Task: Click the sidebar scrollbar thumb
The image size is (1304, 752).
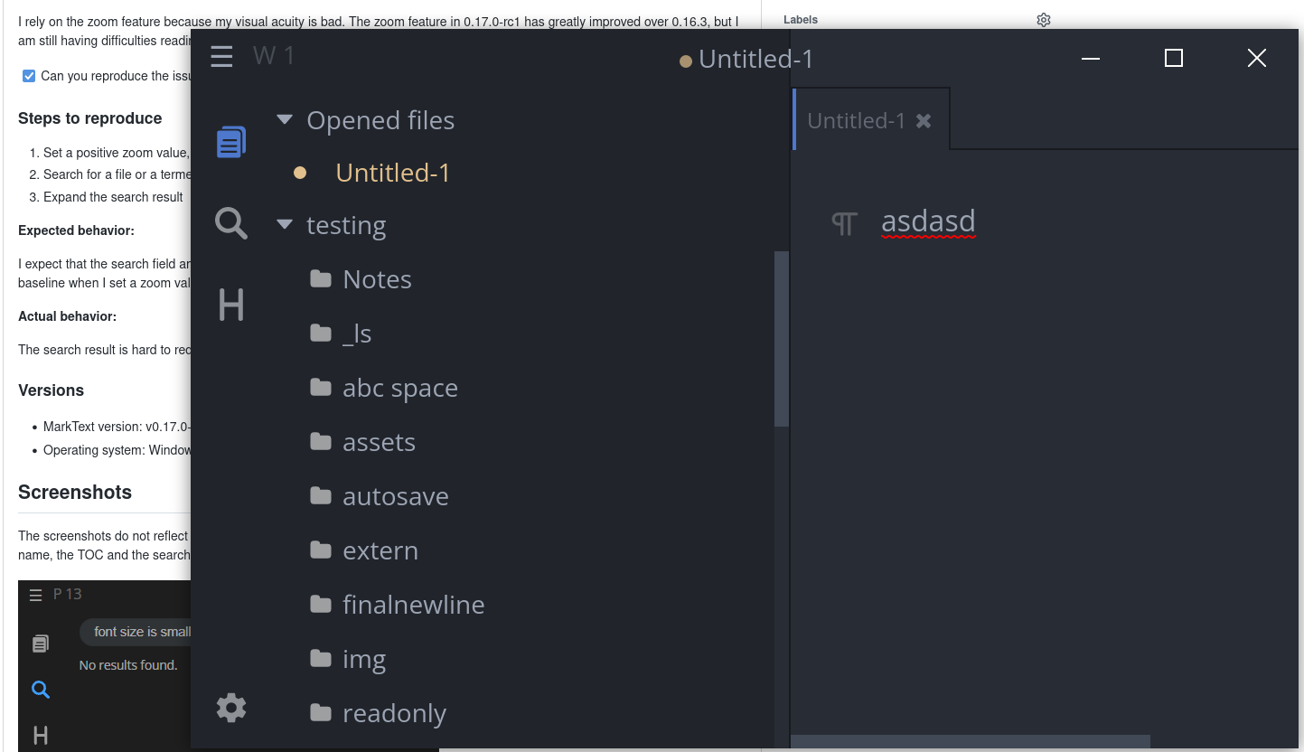Action: (x=781, y=339)
